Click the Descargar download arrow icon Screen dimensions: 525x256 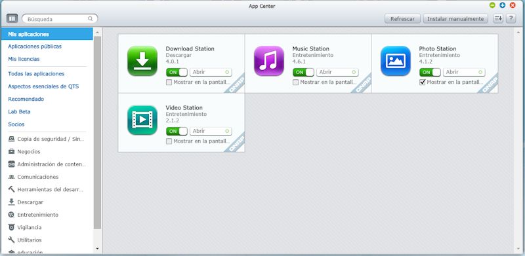[11, 202]
